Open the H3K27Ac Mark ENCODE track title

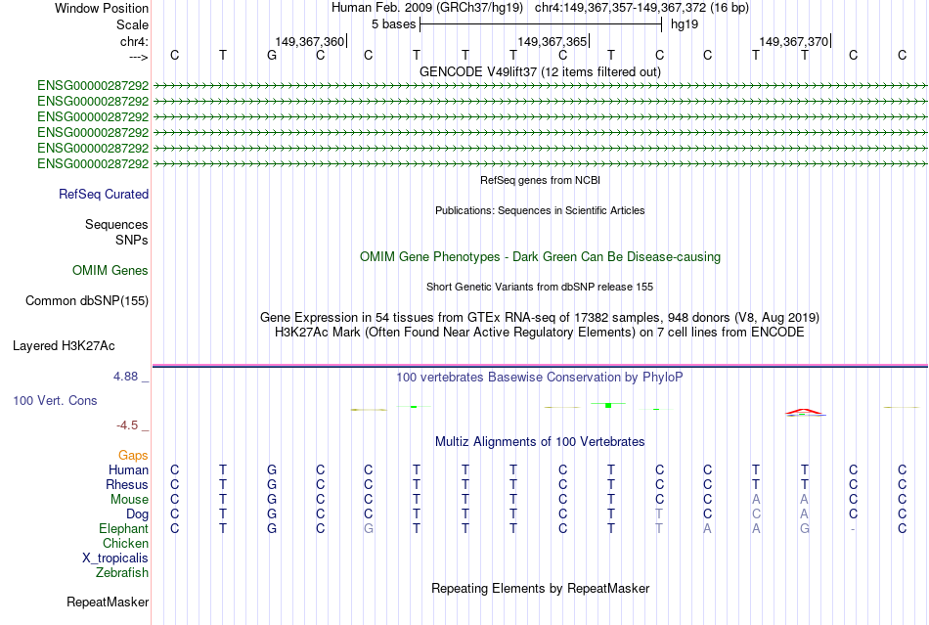click(540, 332)
